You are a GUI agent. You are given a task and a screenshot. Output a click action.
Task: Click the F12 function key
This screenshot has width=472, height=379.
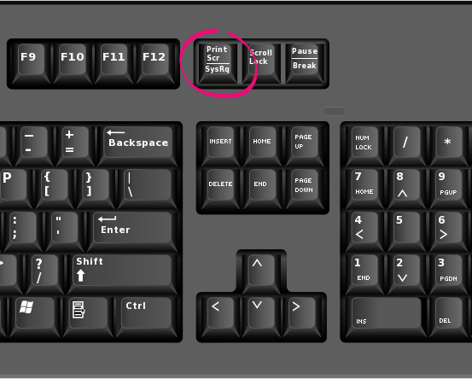click(x=154, y=63)
